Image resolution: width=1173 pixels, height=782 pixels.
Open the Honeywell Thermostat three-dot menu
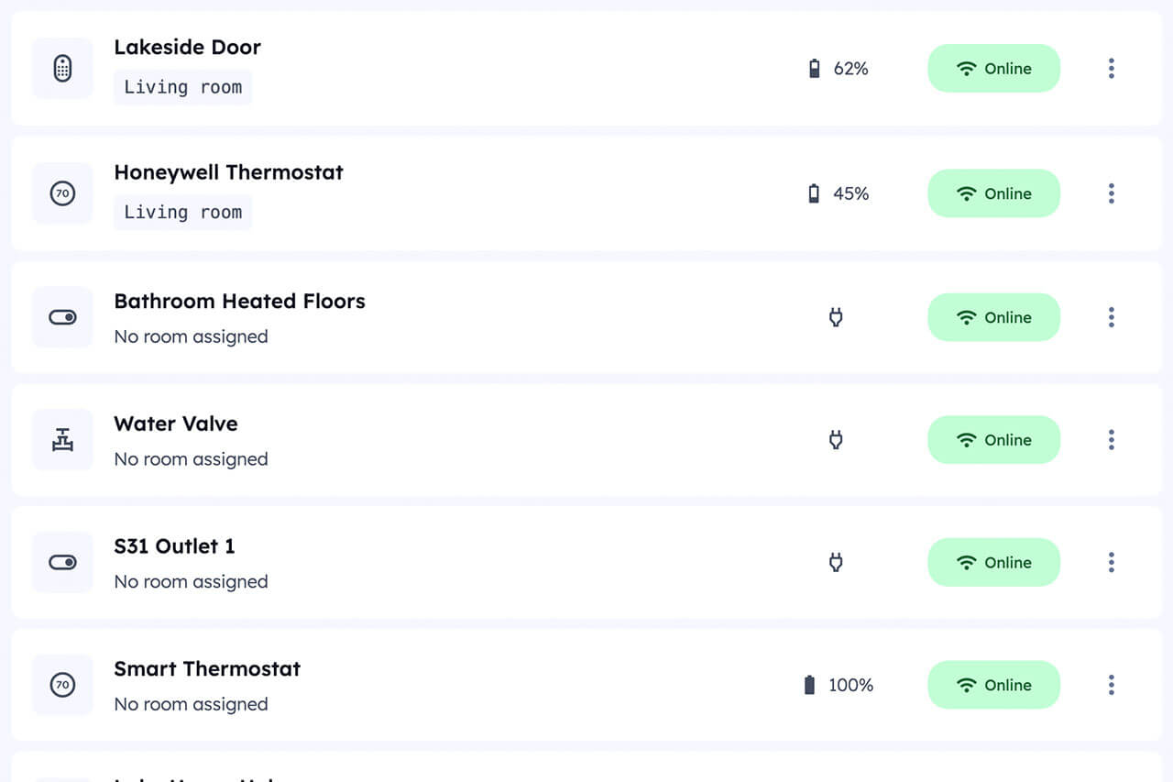tap(1111, 193)
